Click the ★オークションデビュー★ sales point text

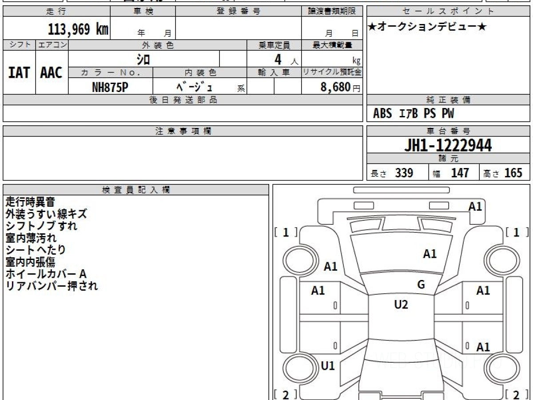click(428, 27)
